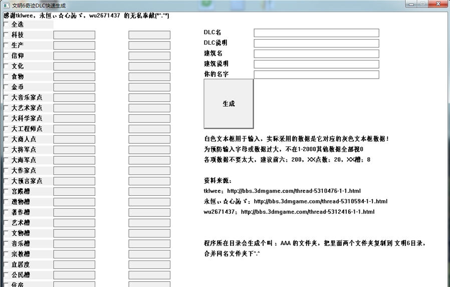Click the left field beside 金币

point(74,87)
